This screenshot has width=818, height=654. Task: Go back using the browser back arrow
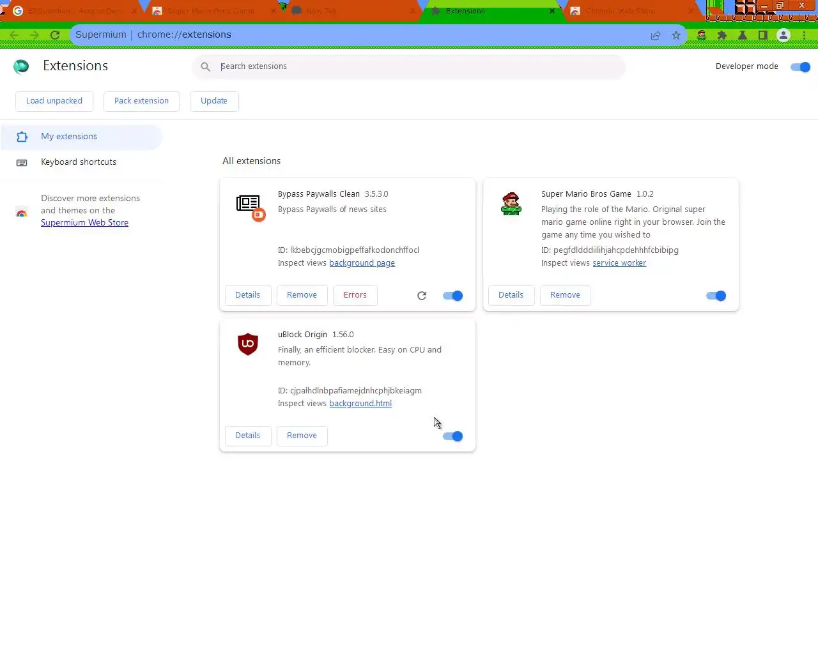14,35
